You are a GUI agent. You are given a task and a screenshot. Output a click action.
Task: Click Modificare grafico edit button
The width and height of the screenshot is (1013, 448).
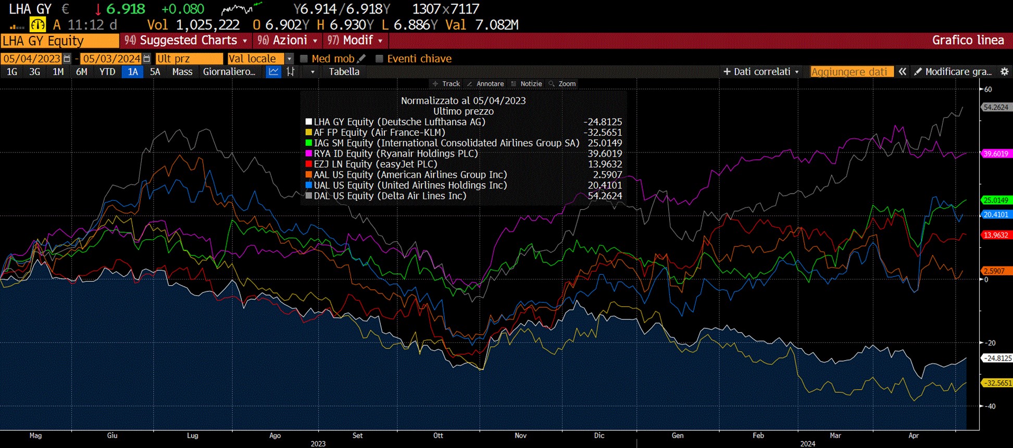[x=953, y=72]
